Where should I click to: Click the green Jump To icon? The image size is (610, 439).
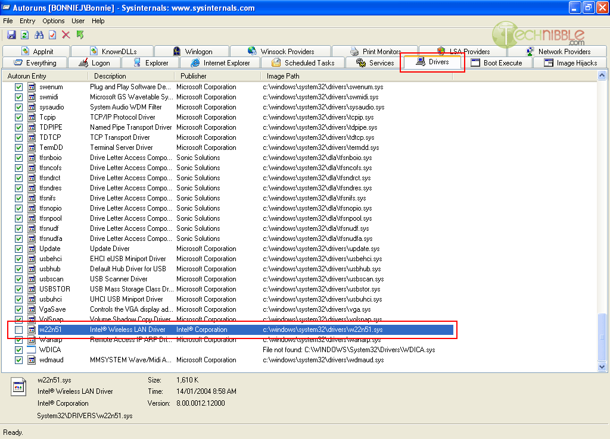coord(80,35)
